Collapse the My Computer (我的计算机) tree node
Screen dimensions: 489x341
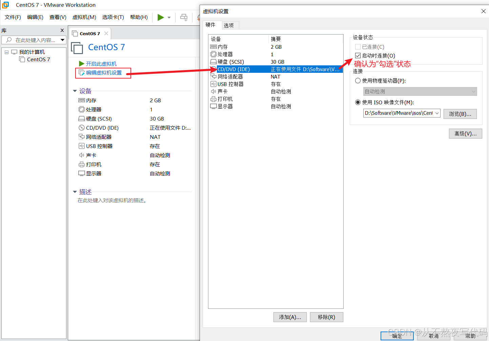(6, 52)
